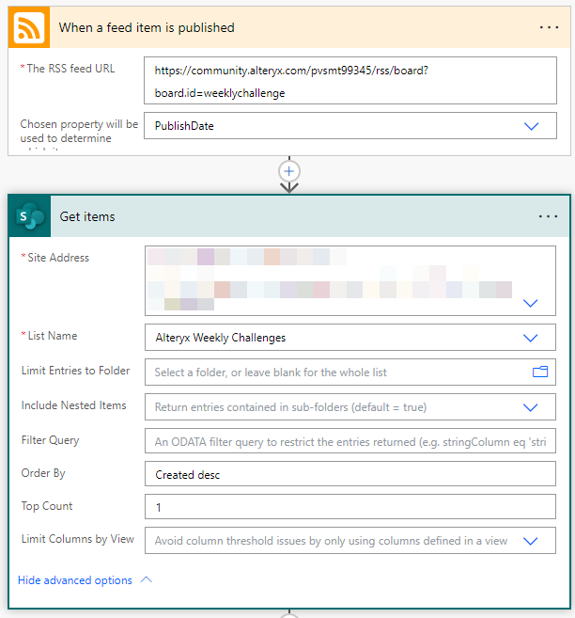Viewport: 575px width, 618px height.
Task: Click the 'Limit Entries to Folder' label
Action: tap(75, 371)
